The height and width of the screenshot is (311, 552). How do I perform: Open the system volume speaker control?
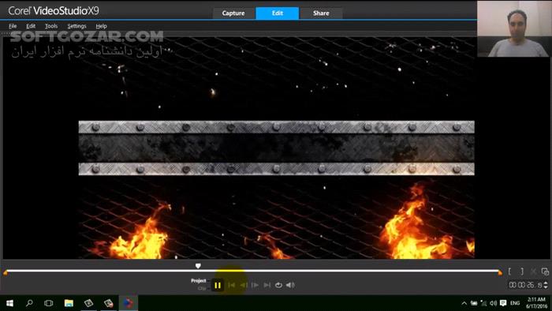pyautogui.click(x=493, y=303)
